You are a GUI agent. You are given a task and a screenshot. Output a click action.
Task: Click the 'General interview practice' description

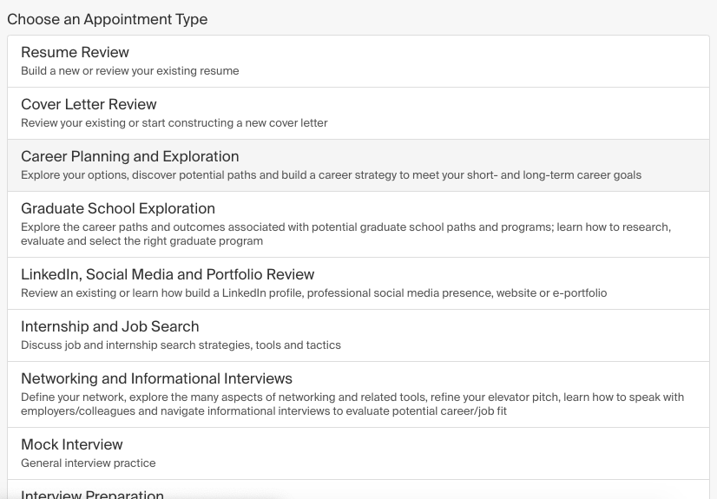[89, 463]
